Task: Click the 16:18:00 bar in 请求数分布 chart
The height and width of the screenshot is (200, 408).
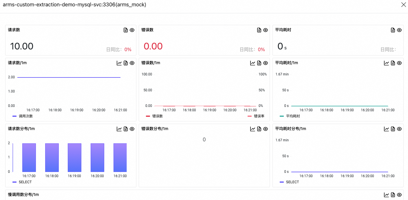Action: (52, 158)
